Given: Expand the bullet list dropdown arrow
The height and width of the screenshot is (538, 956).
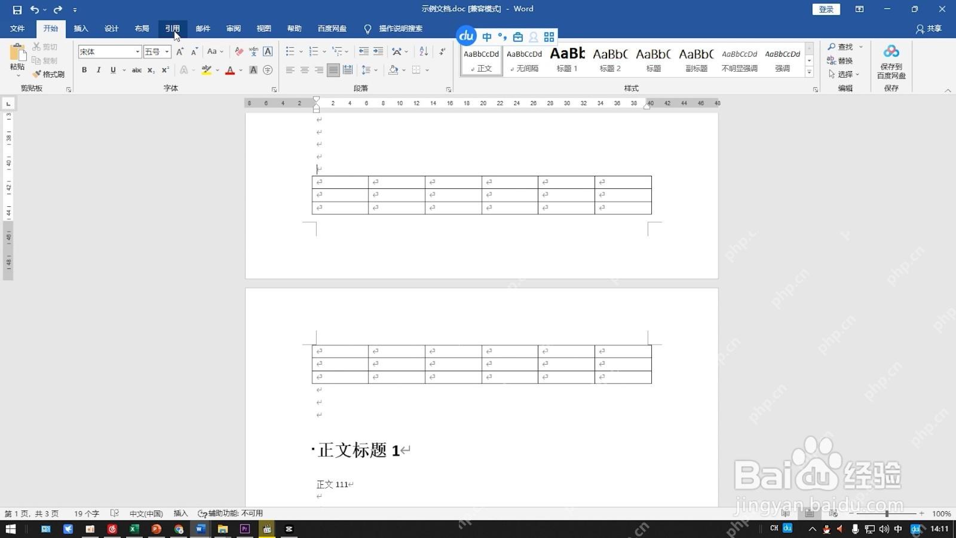Looking at the screenshot, I should (x=301, y=52).
